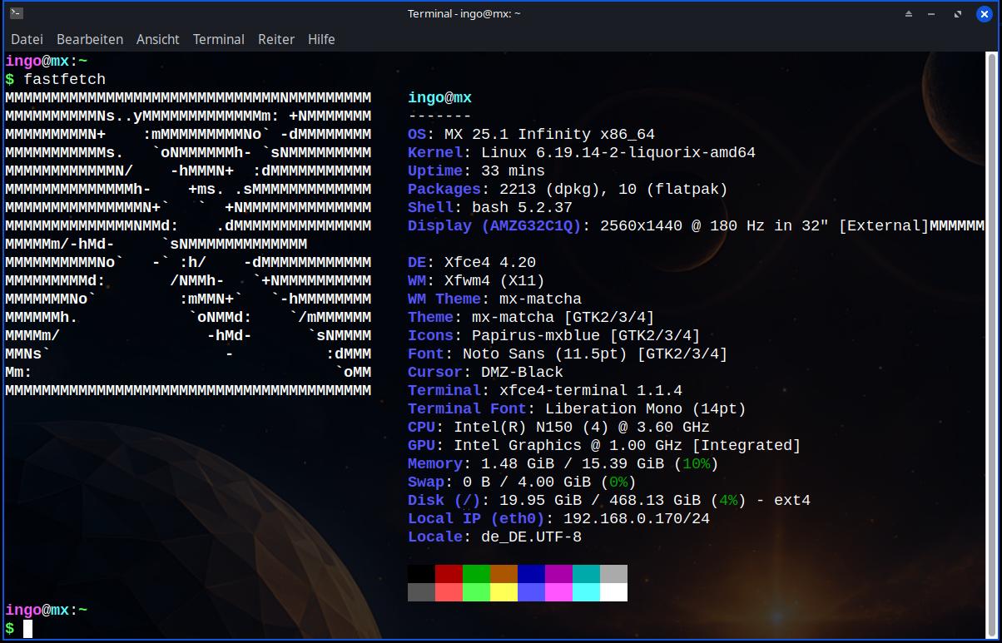Open the Datei menu
Screen dimensions: 1002x643
(x=27, y=39)
